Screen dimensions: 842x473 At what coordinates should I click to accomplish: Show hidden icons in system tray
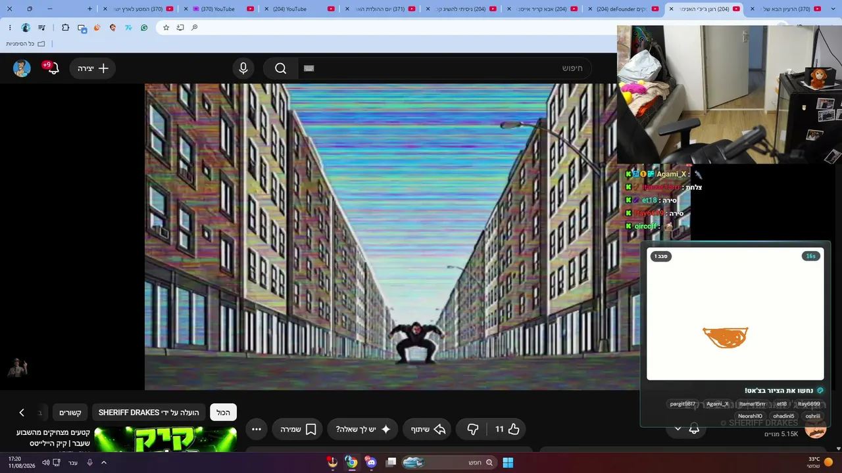coord(104,462)
